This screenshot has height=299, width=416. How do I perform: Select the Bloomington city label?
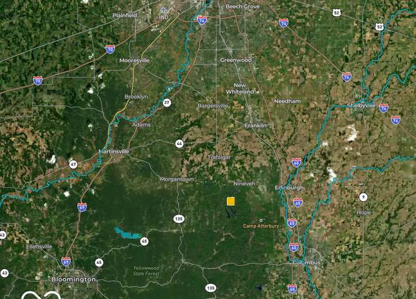(73, 279)
